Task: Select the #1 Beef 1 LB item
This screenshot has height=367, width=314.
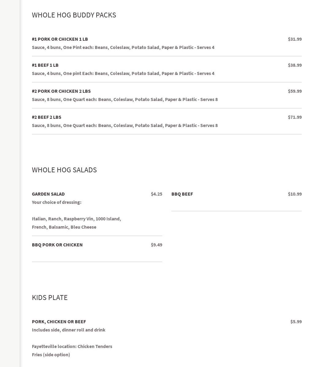Action: click(x=45, y=65)
